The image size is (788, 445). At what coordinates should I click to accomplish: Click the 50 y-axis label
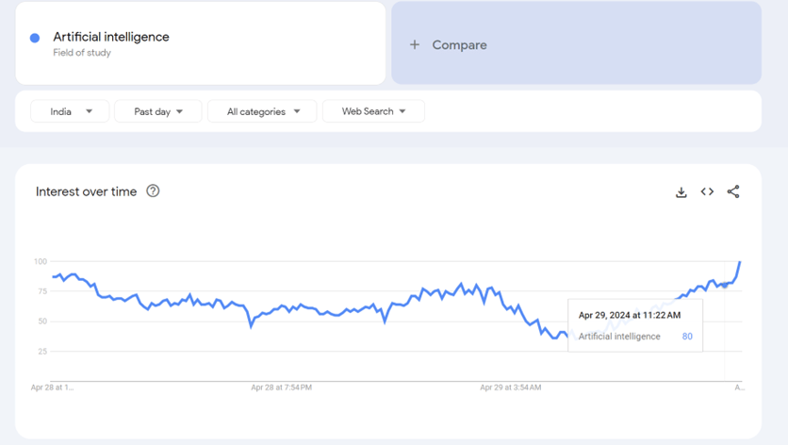pyautogui.click(x=42, y=321)
